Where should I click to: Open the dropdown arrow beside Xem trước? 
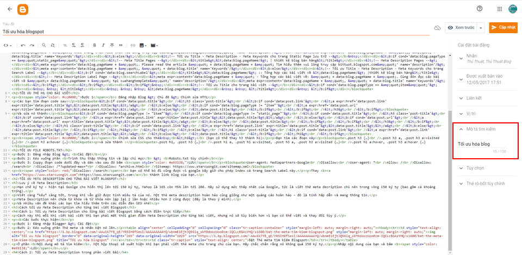[481, 28]
